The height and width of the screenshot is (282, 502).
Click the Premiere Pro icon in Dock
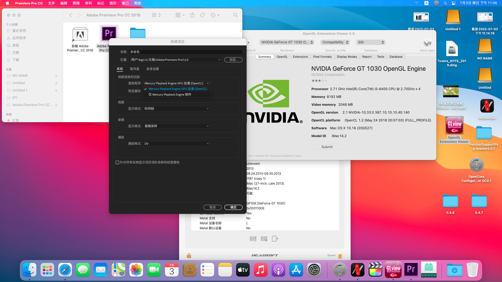(x=411, y=269)
